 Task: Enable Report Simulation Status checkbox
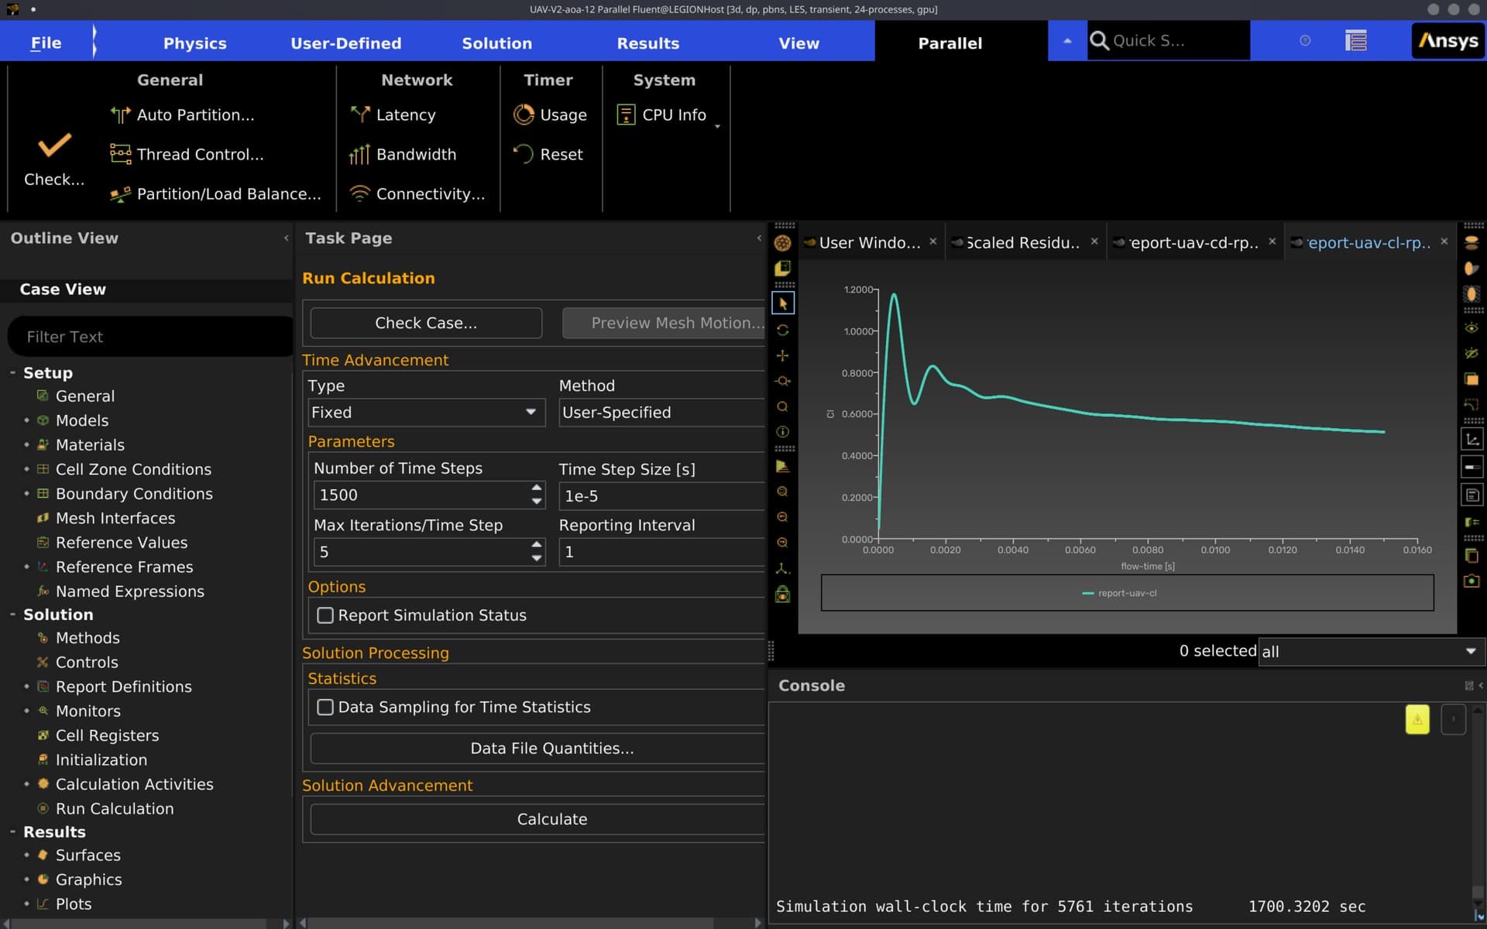point(325,615)
